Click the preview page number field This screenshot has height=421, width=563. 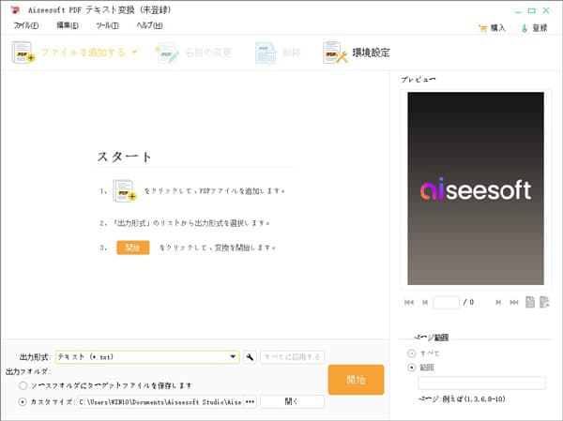[447, 302]
